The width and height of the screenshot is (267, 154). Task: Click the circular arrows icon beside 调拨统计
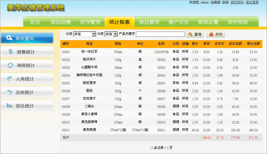pos(10,65)
